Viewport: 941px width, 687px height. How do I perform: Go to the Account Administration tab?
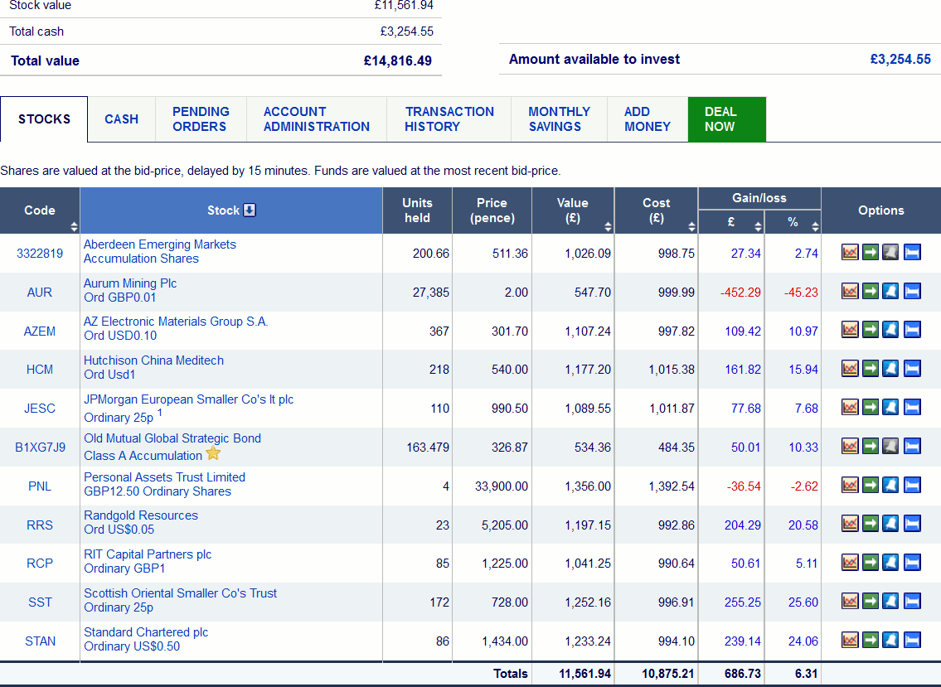click(x=316, y=119)
